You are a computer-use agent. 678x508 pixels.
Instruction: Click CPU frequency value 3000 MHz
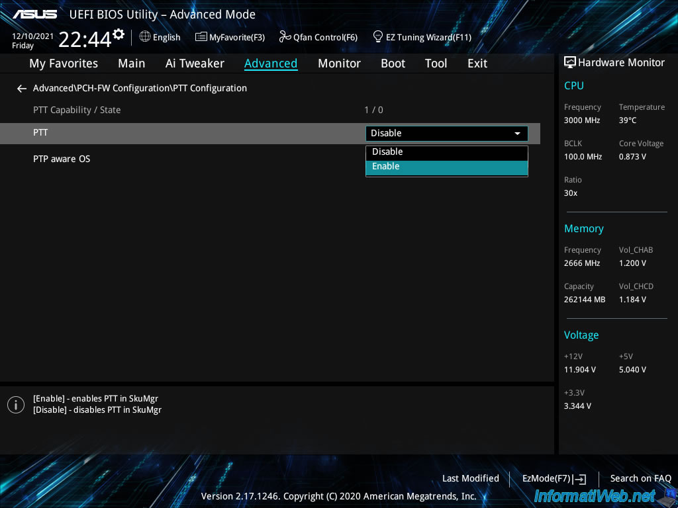(x=581, y=120)
